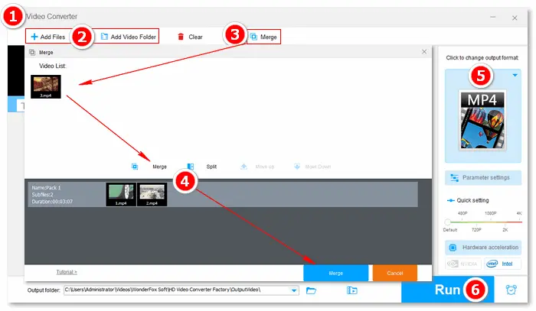Select the 3.mp4 thumbnail in Video List
Screen dimensions: 536x311
click(x=46, y=86)
